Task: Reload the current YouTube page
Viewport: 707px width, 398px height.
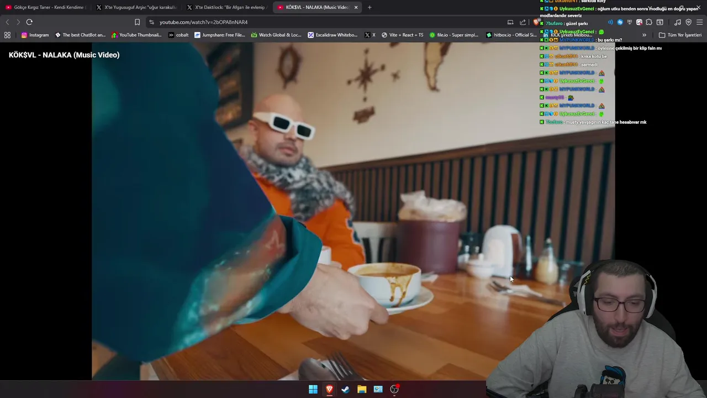Action: 29,22
